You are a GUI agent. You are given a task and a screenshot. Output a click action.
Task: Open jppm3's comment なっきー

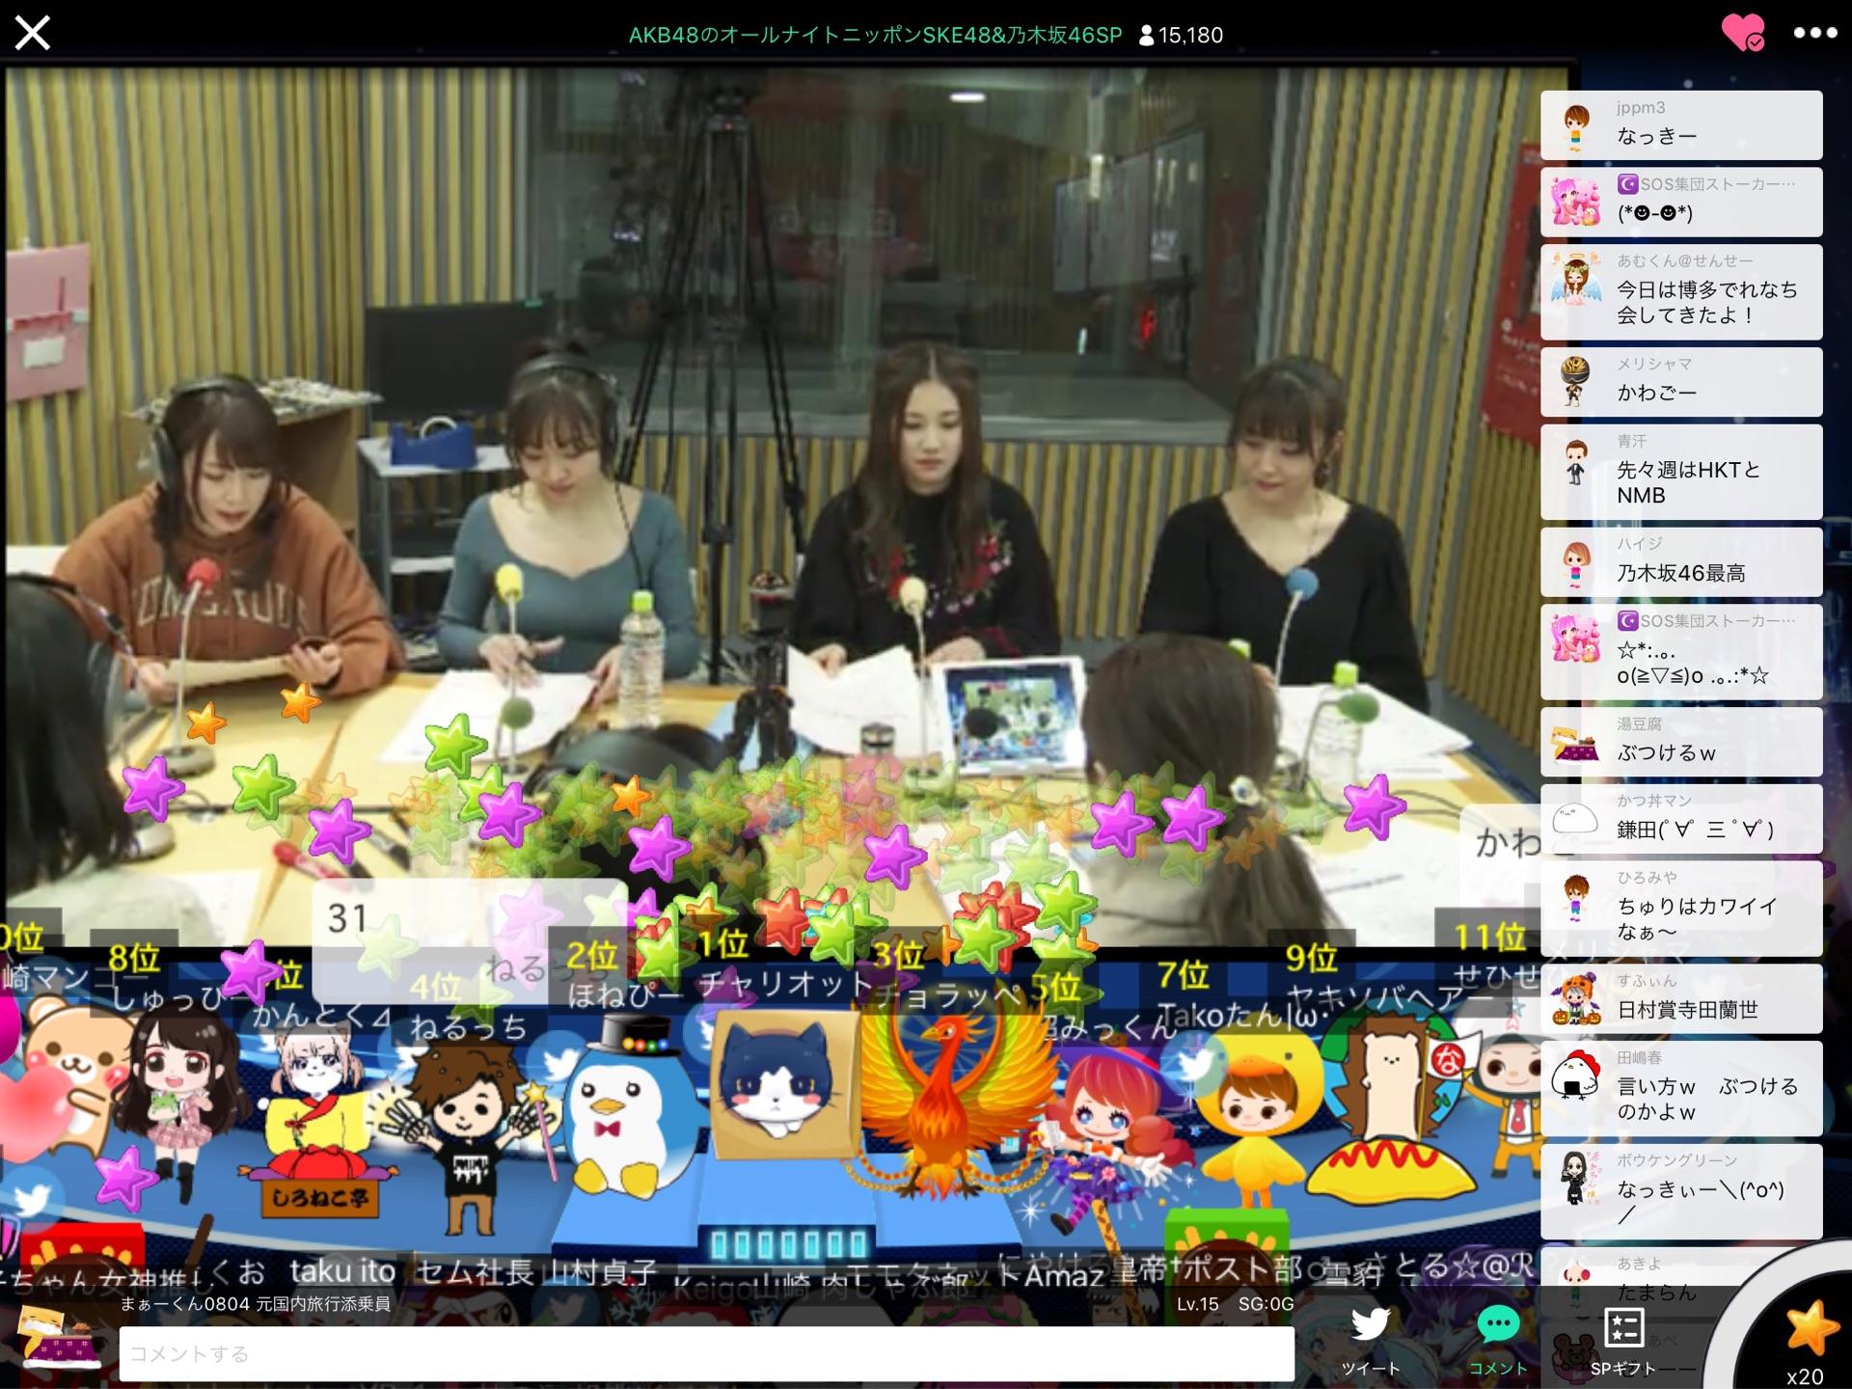click(1681, 125)
